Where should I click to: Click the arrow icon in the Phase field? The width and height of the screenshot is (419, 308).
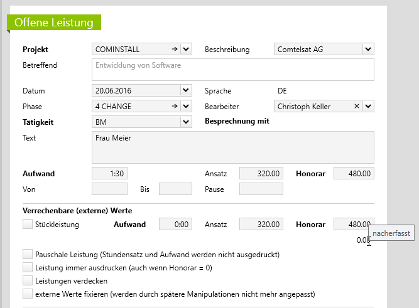[x=173, y=106]
